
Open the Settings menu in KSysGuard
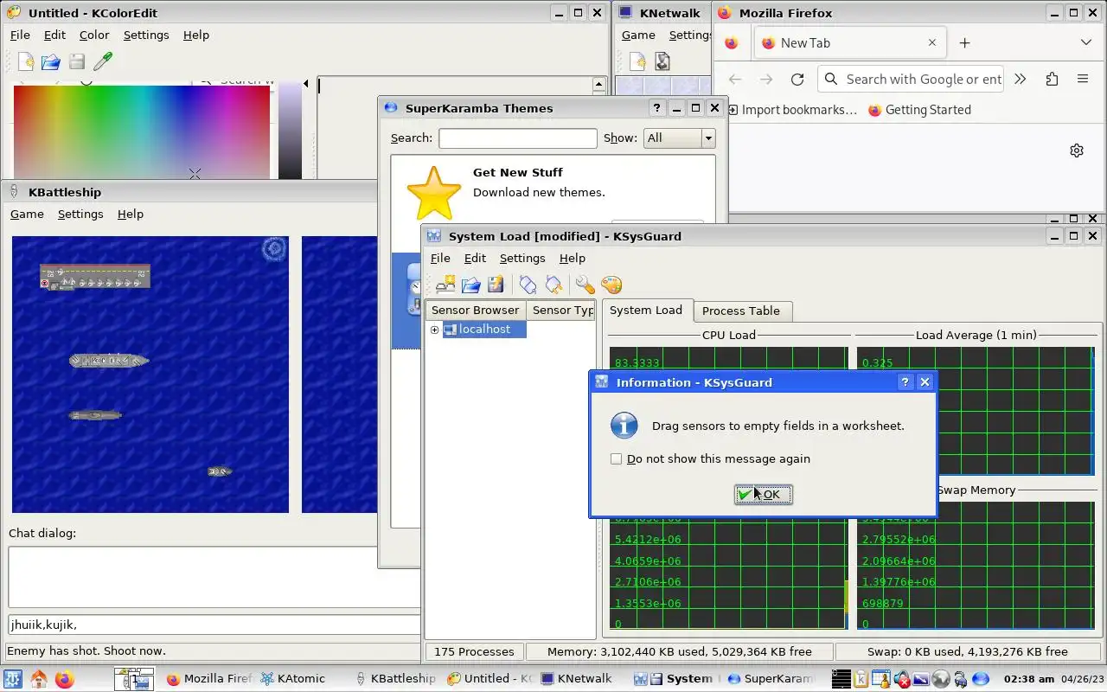522,258
